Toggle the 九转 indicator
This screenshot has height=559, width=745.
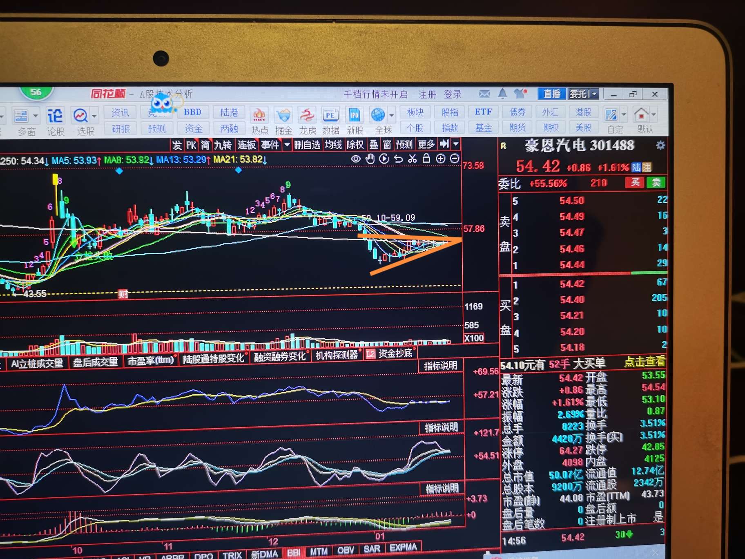click(x=223, y=145)
